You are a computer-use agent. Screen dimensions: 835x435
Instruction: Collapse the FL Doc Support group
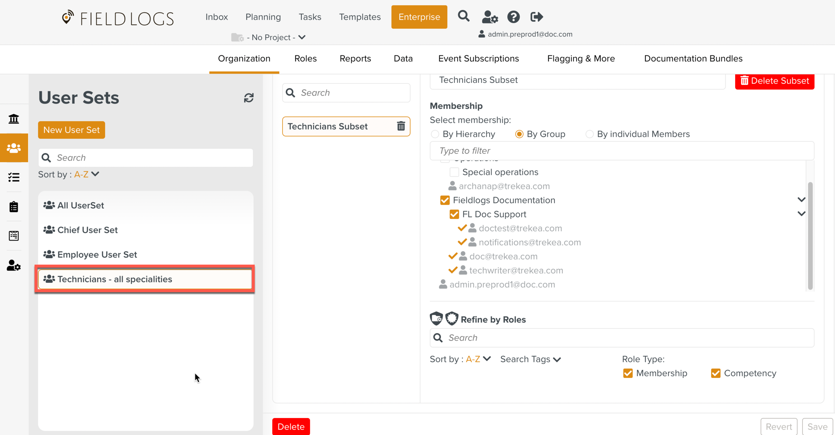pos(801,214)
